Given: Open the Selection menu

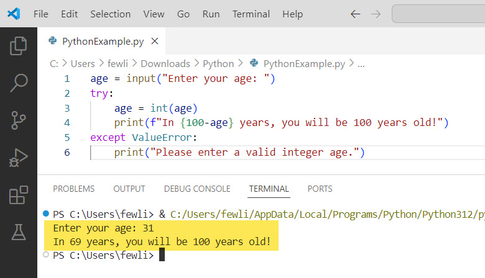Looking at the screenshot, I should 111,14.
